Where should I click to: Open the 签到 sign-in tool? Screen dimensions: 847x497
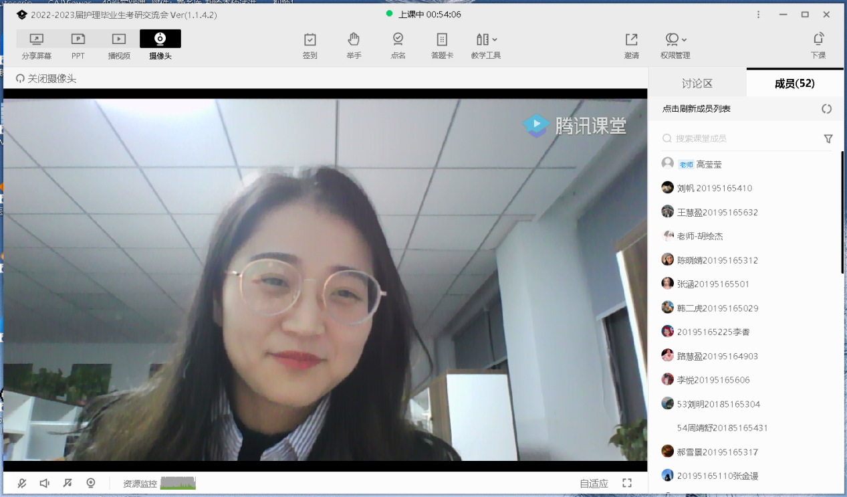click(x=310, y=45)
